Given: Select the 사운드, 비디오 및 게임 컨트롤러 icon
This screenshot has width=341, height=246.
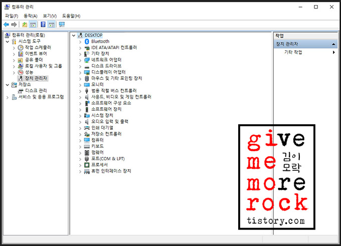Looking at the screenshot, I should click(x=87, y=97).
